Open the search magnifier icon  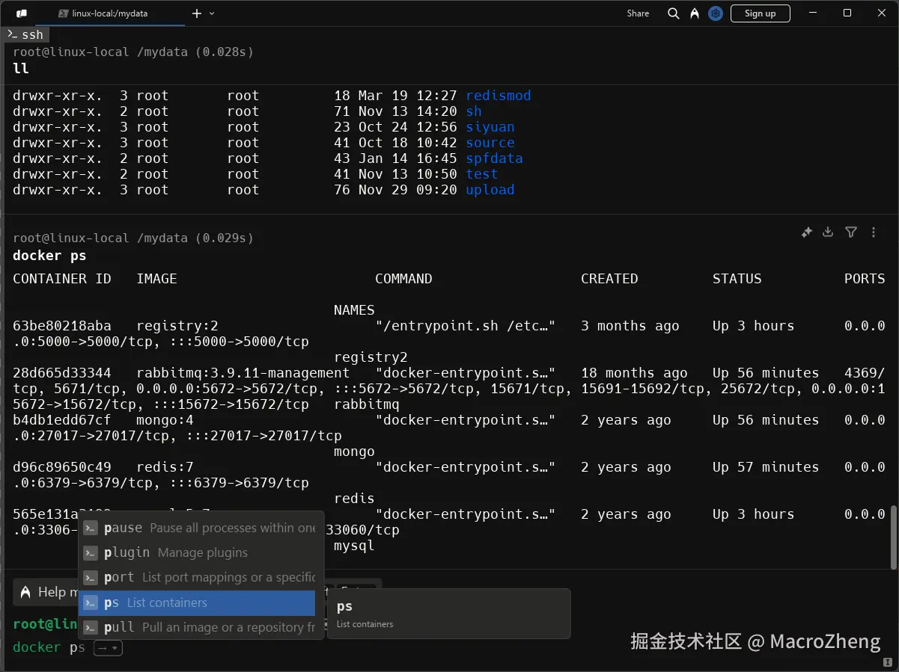coord(674,13)
